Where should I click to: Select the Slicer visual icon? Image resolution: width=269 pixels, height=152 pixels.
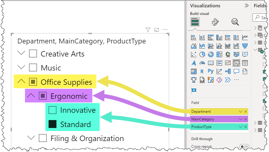point(236,63)
